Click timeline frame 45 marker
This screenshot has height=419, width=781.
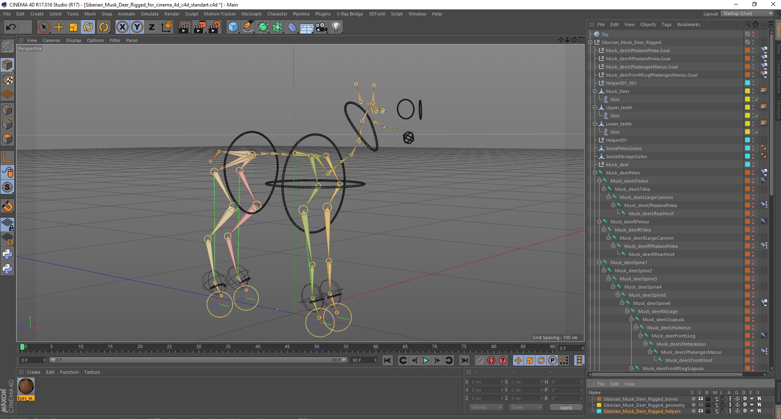[x=287, y=347]
